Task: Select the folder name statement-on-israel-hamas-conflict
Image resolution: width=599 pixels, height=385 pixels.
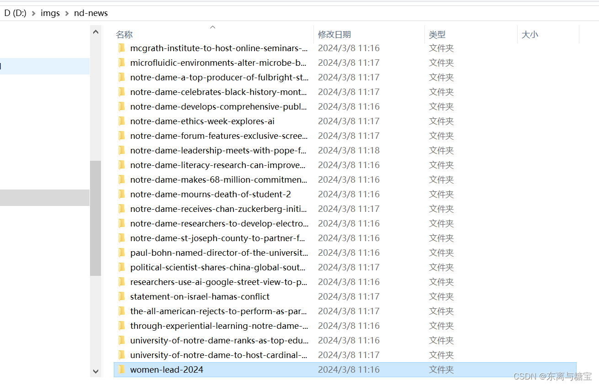Action: click(x=200, y=296)
